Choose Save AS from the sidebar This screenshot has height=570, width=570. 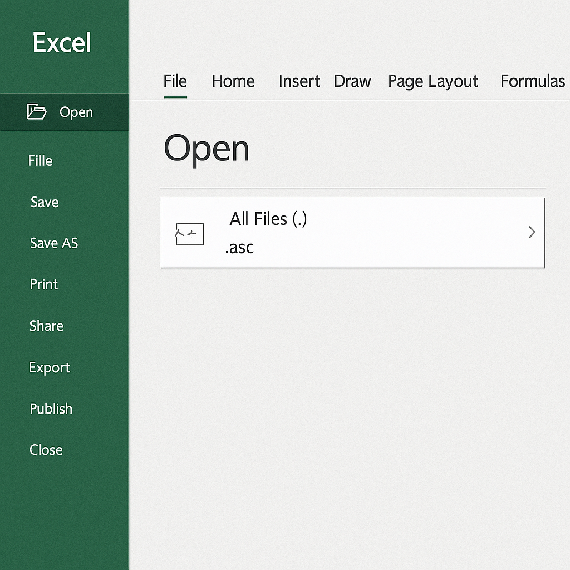coord(54,243)
